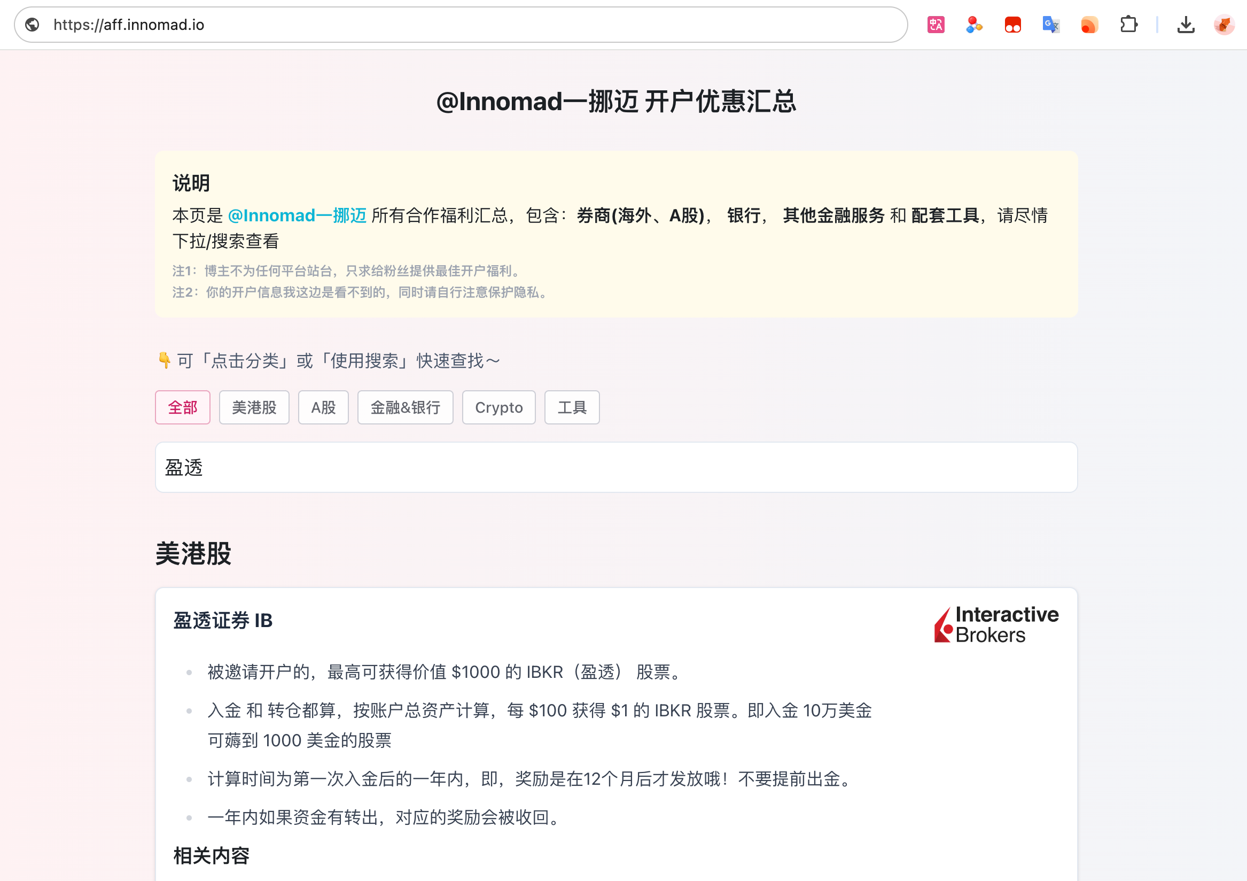
Task: Click the address bar URL field
Action: (461, 25)
